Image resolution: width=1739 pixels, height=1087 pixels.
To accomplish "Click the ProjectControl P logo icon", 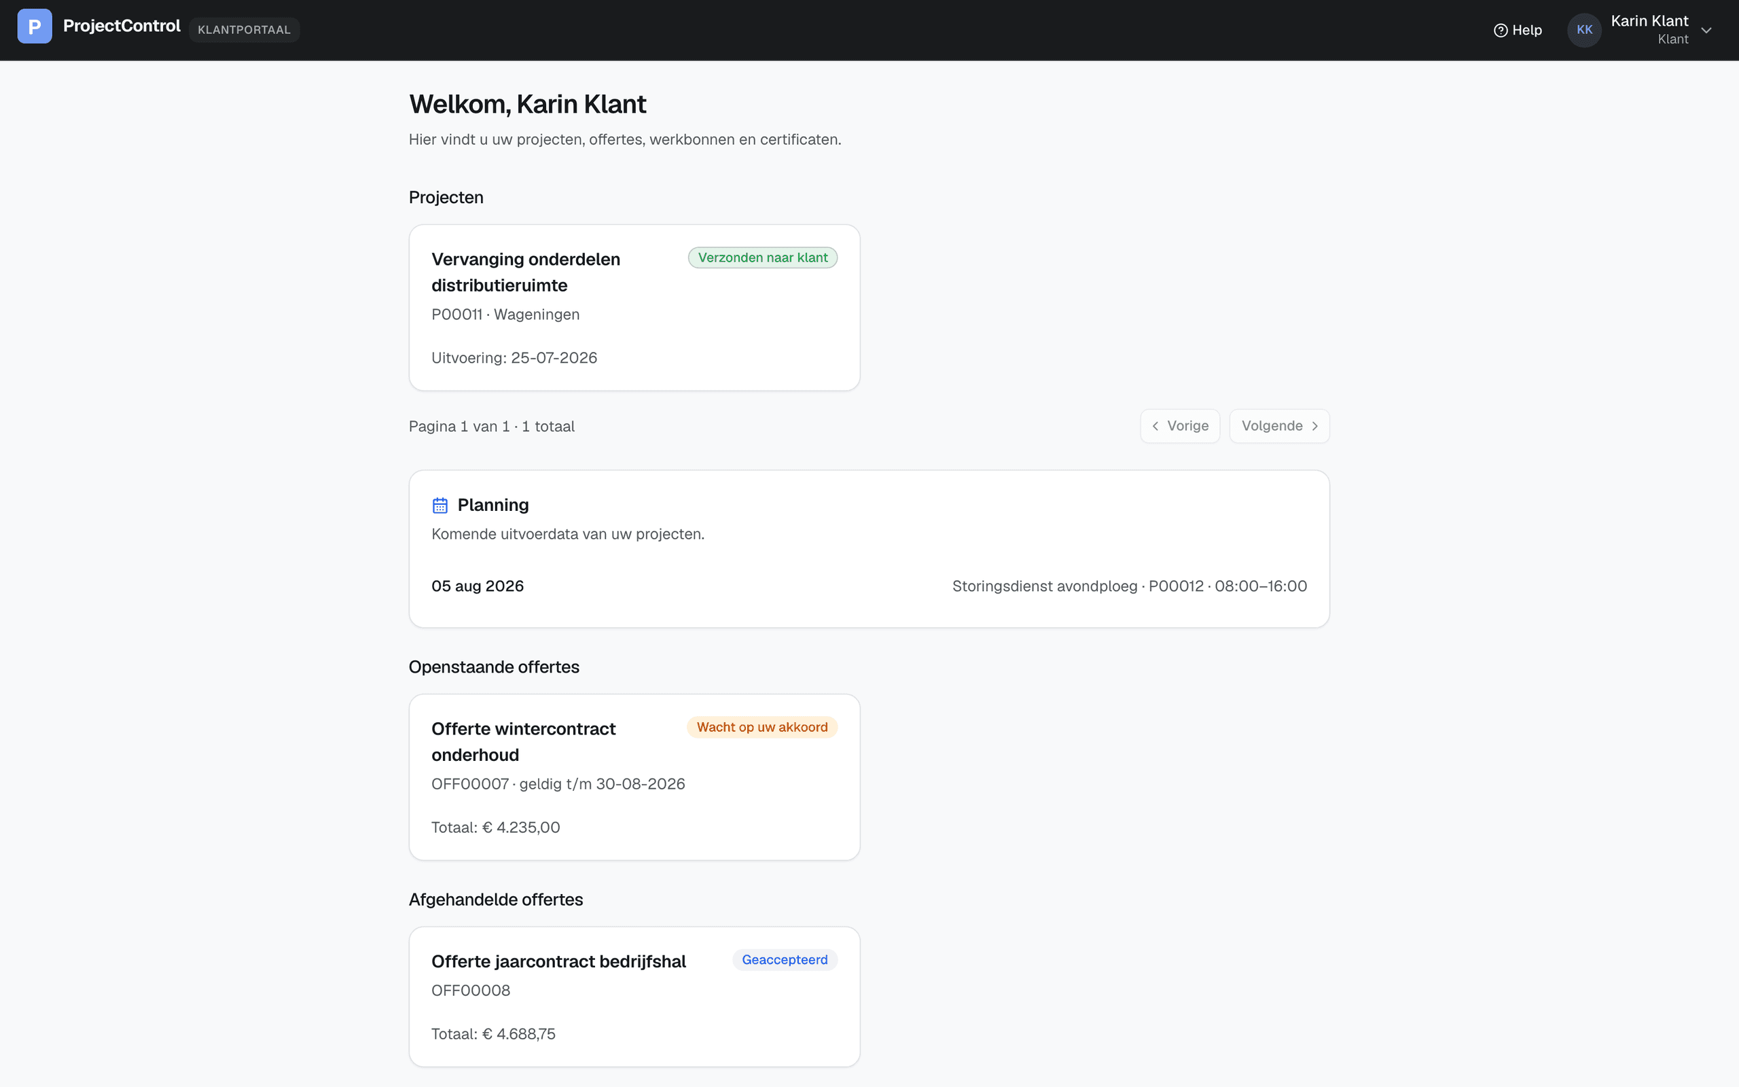I will 35,26.
